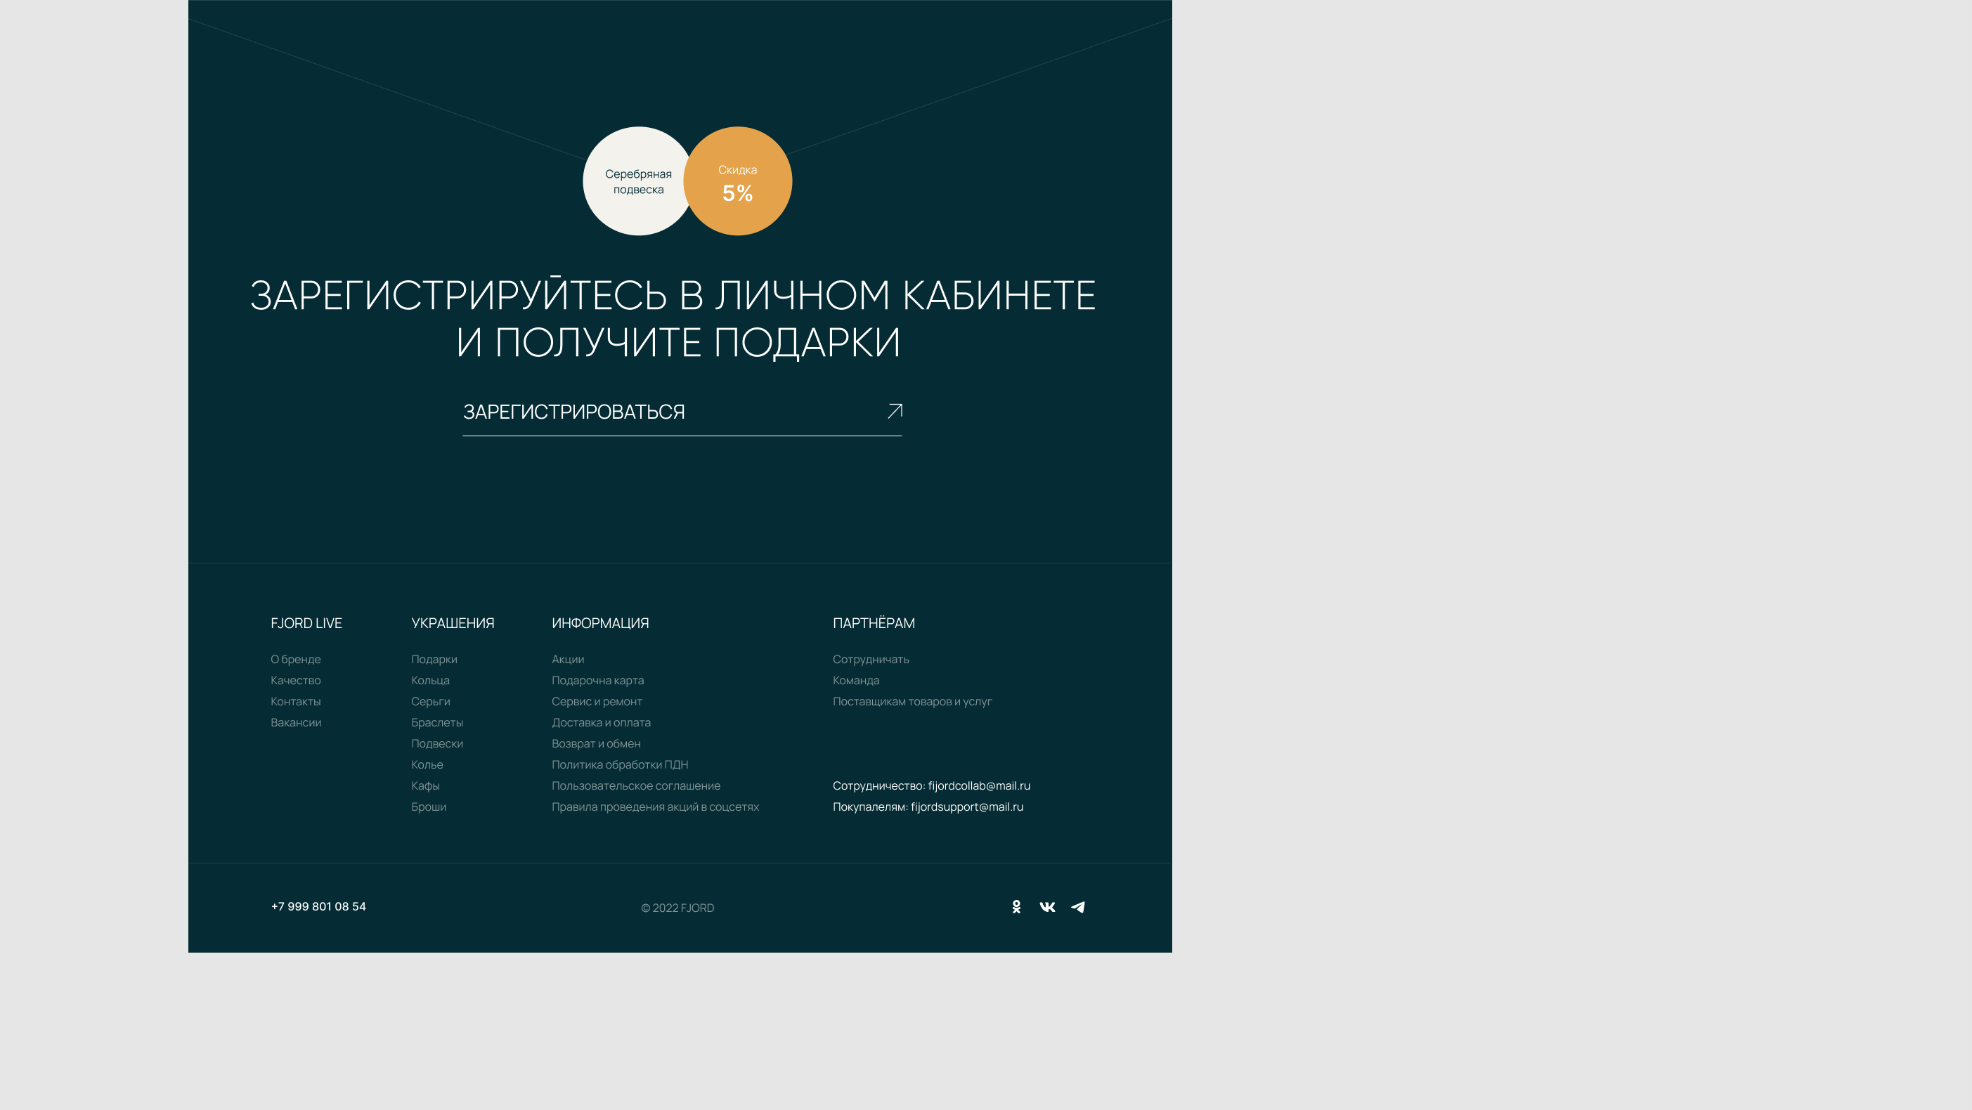
Task: Open Пользовательское соглашение link
Action: (x=635, y=785)
